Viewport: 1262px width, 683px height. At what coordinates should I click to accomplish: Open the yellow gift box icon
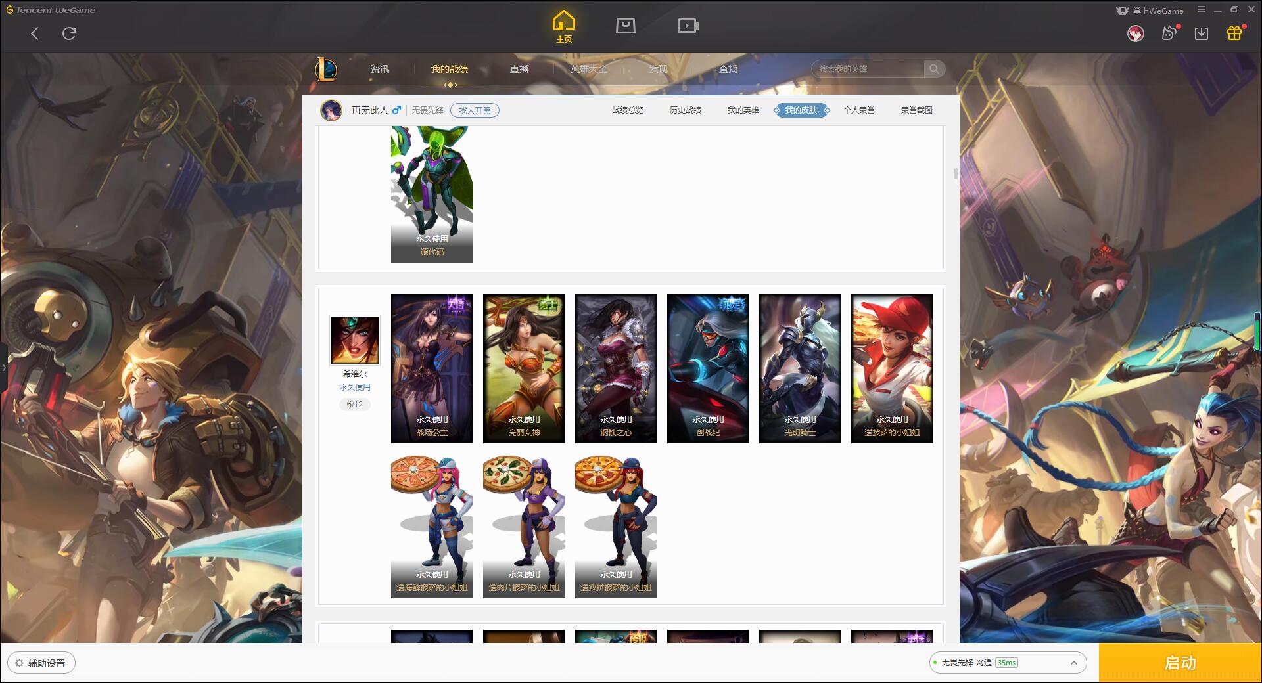tap(1234, 33)
